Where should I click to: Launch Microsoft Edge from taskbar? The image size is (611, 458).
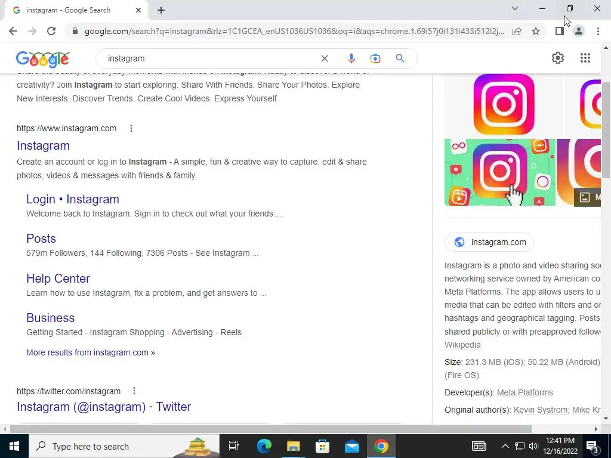[264, 446]
